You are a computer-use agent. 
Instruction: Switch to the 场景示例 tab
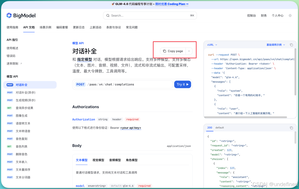coord(45,27)
